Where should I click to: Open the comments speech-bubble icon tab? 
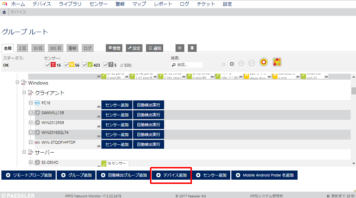(180, 48)
